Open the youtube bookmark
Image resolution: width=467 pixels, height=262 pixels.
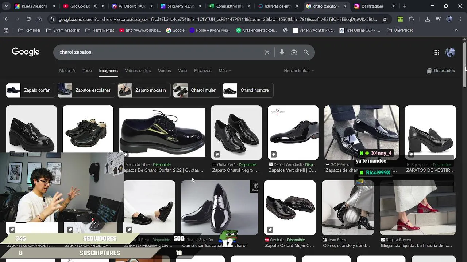tap(140, 30)
